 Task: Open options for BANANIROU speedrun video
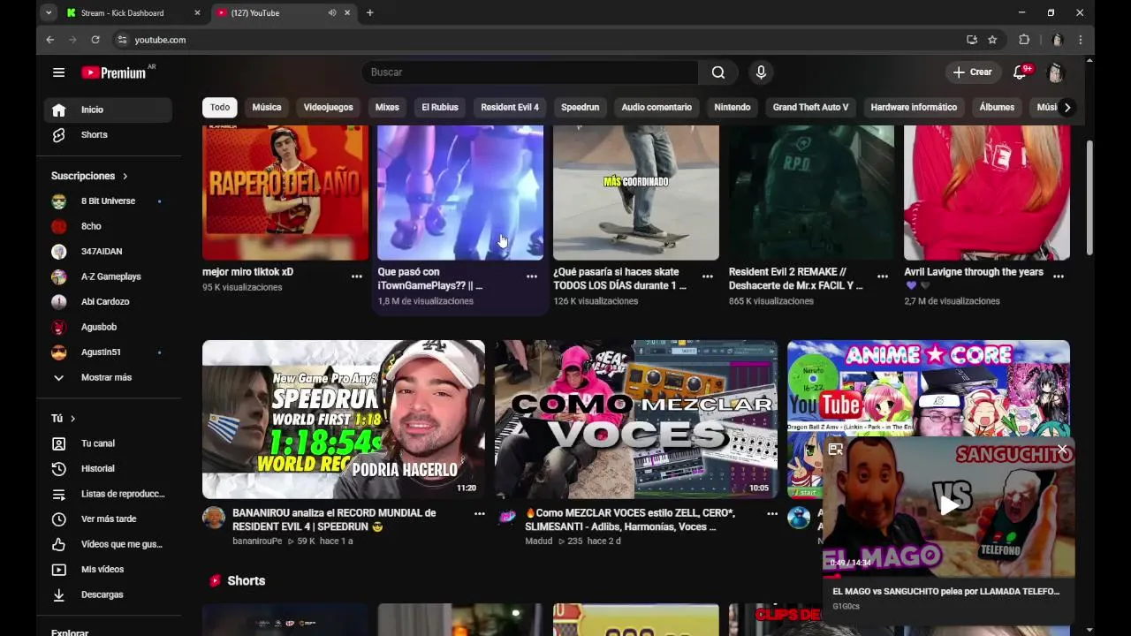pos(479,513)
